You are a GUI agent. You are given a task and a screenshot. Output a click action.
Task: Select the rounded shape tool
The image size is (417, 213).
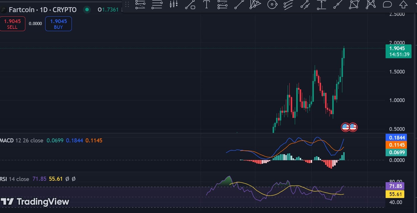tap(387, 5)
